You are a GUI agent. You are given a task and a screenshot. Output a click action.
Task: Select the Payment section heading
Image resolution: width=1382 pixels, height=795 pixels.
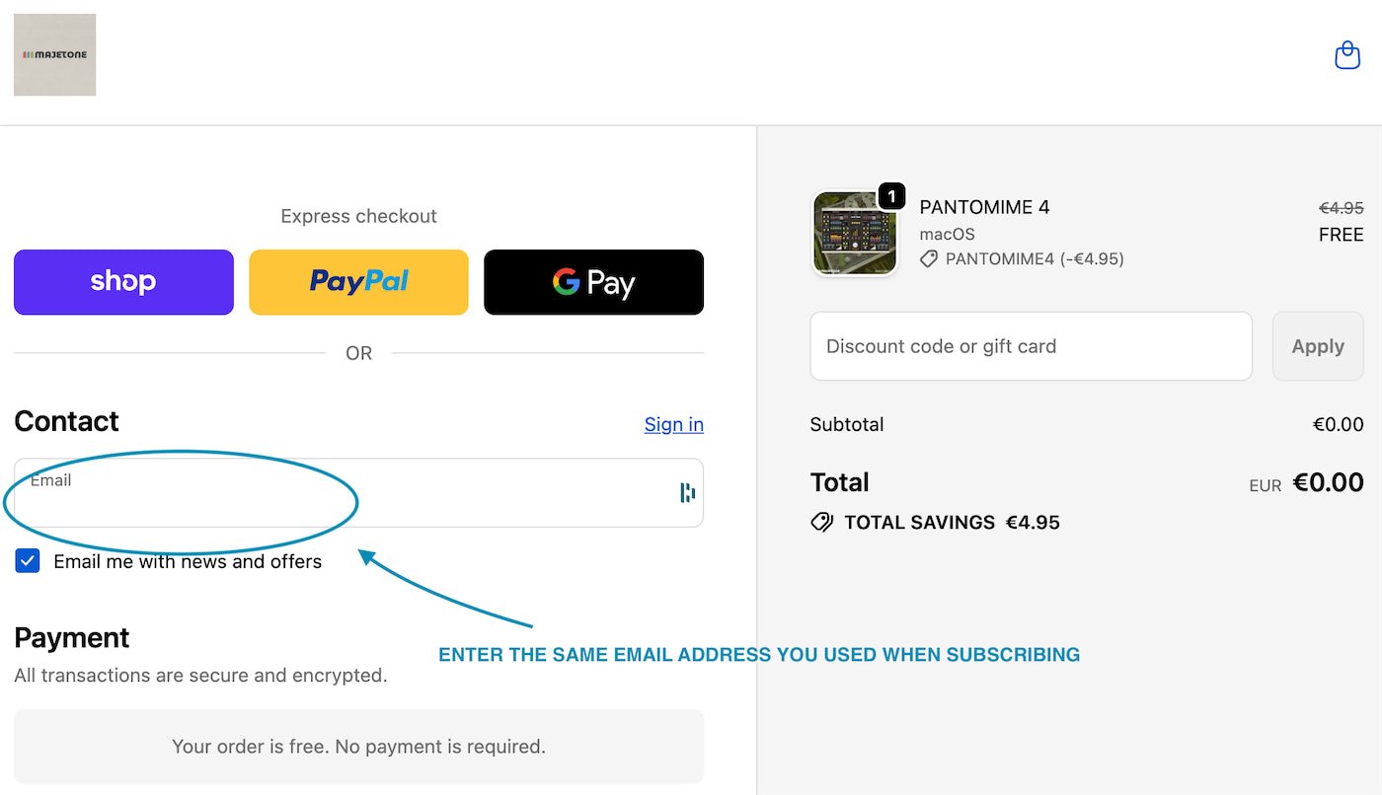tap(71, 638)
